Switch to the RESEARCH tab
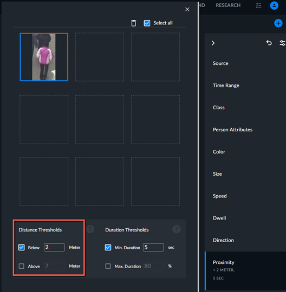The height and width of the screenshot is (292, 286). (x=228, y=5)
